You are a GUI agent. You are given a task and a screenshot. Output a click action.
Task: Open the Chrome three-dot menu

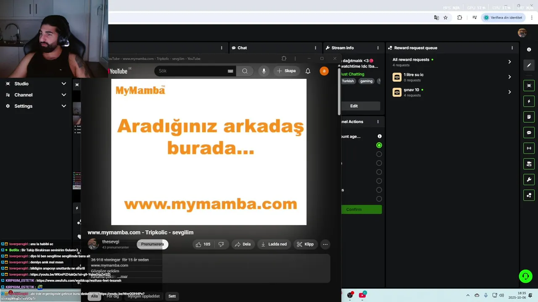tap(532, 18)
